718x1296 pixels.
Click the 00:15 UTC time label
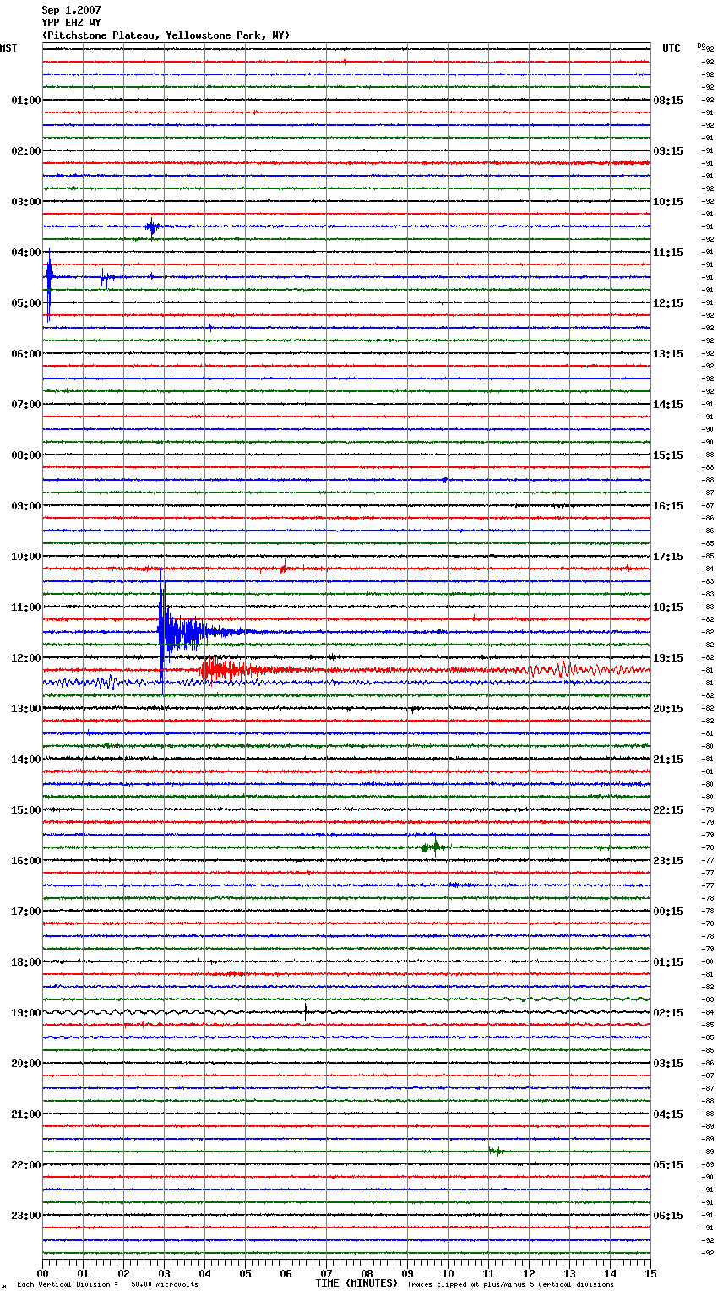668,912
